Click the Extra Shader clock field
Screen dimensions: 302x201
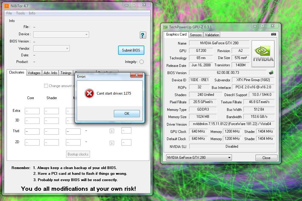pyautogui.click(x=51, y=111)
